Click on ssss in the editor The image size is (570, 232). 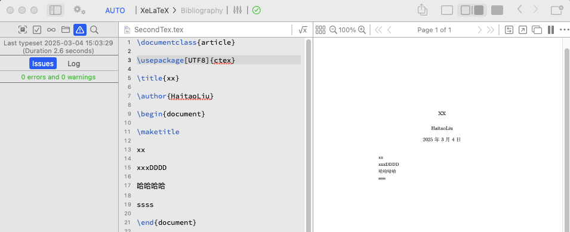point(146,205)
